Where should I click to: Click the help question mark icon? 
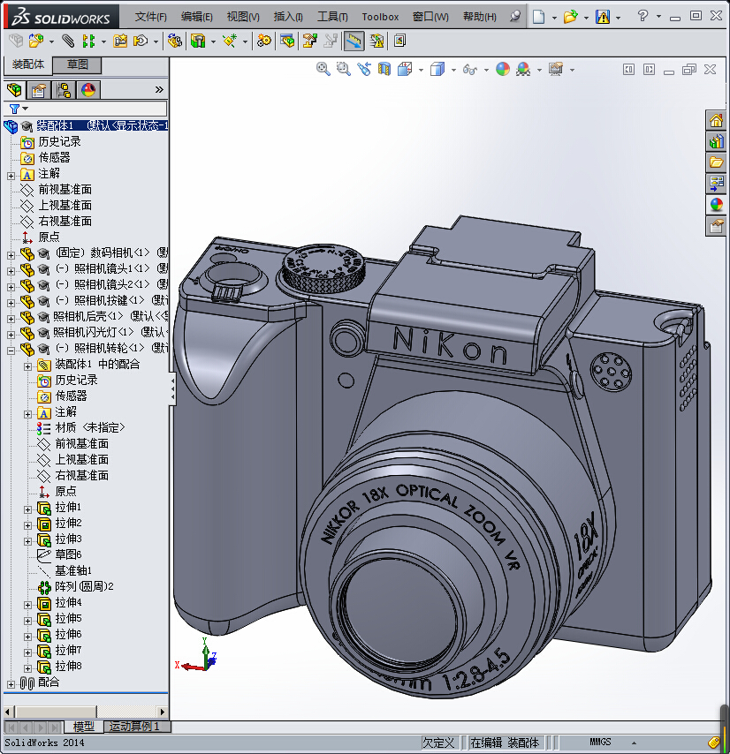(642, 17)
